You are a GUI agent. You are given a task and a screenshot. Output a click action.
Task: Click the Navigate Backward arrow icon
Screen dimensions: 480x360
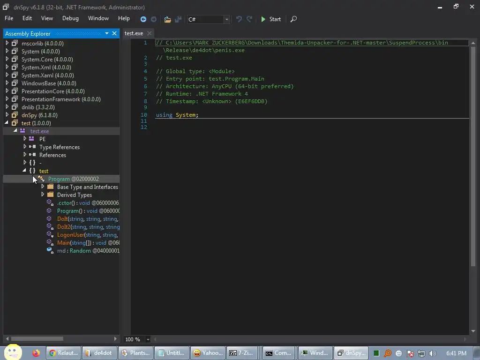point(143,19)
